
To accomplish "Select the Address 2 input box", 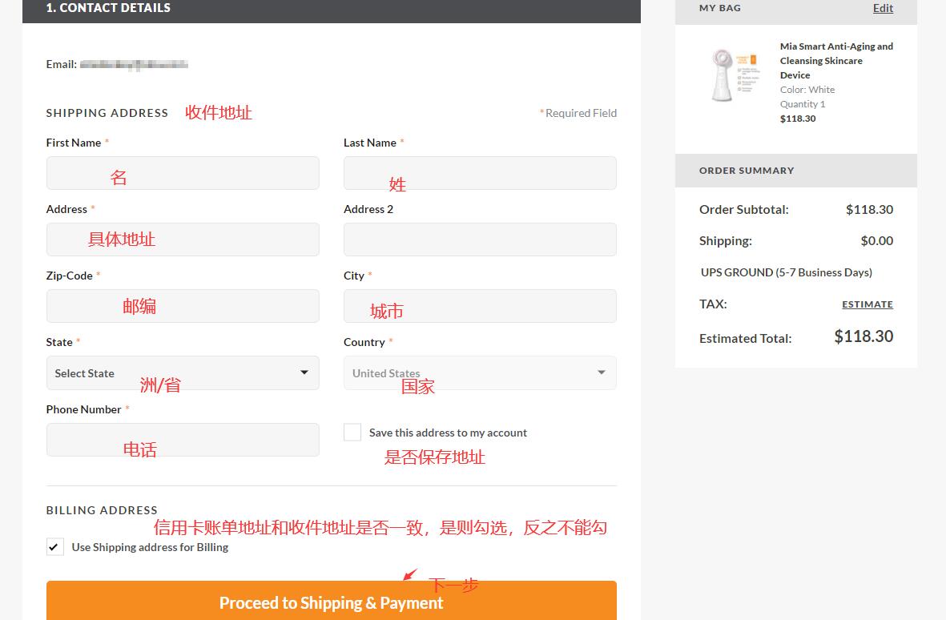I will [480, 240].
